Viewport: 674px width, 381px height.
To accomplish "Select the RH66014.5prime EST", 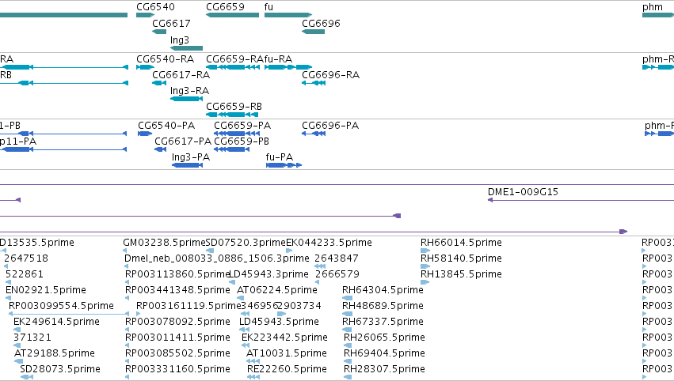I will pyautogui.click(x=425, y=251).
